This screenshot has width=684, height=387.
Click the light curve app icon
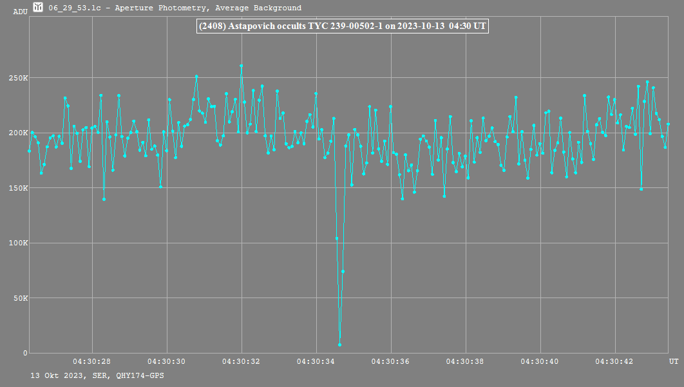39,8
